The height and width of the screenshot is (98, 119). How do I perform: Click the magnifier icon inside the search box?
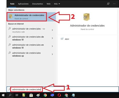point(9,89)
